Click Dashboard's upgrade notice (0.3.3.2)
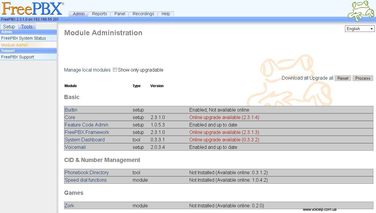 224,140
